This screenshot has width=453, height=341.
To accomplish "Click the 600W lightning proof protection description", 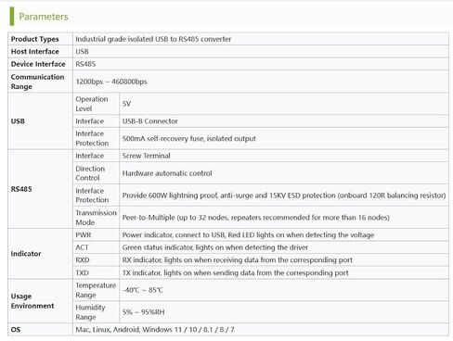I will pos(284,196).
